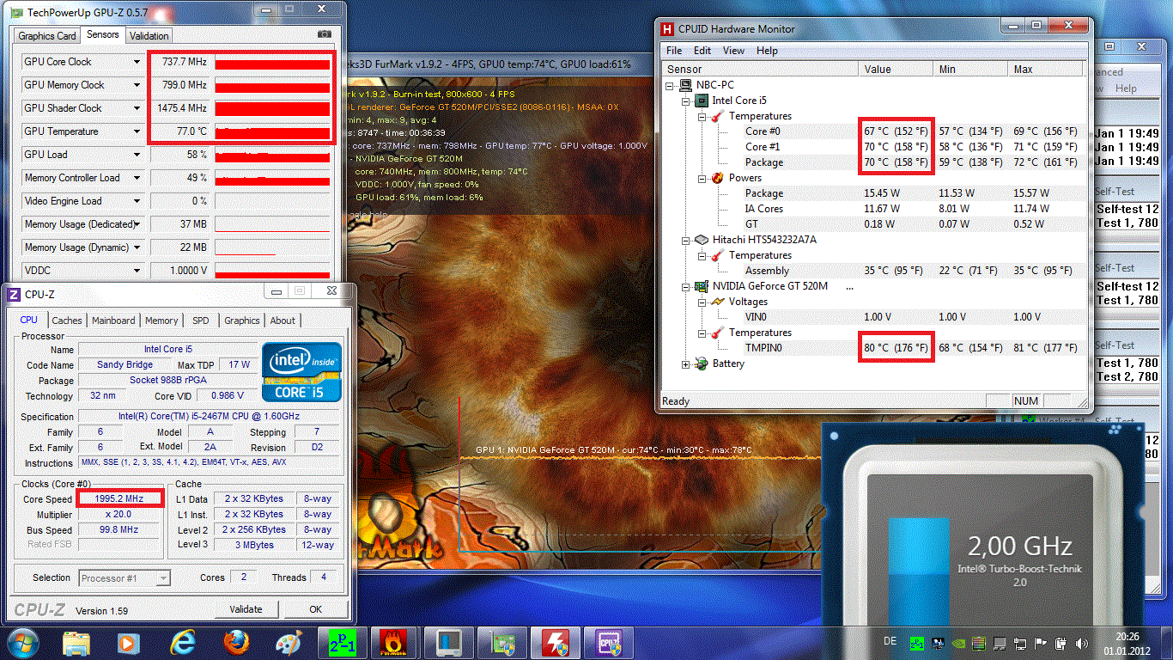Open the Windows Start menu
The width and height of the screenshot is (1173, 660).
22,642
